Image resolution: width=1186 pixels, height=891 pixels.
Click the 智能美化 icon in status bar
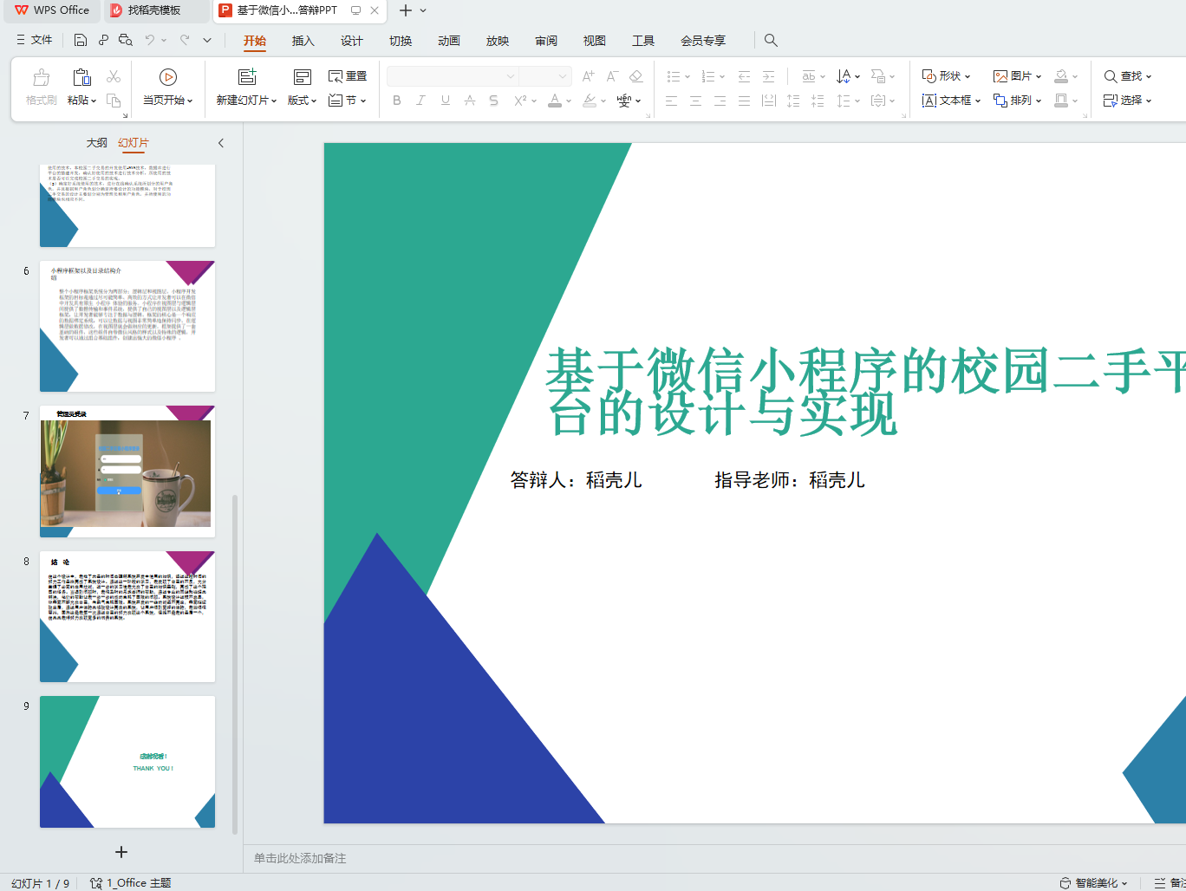coord(1065,882)
